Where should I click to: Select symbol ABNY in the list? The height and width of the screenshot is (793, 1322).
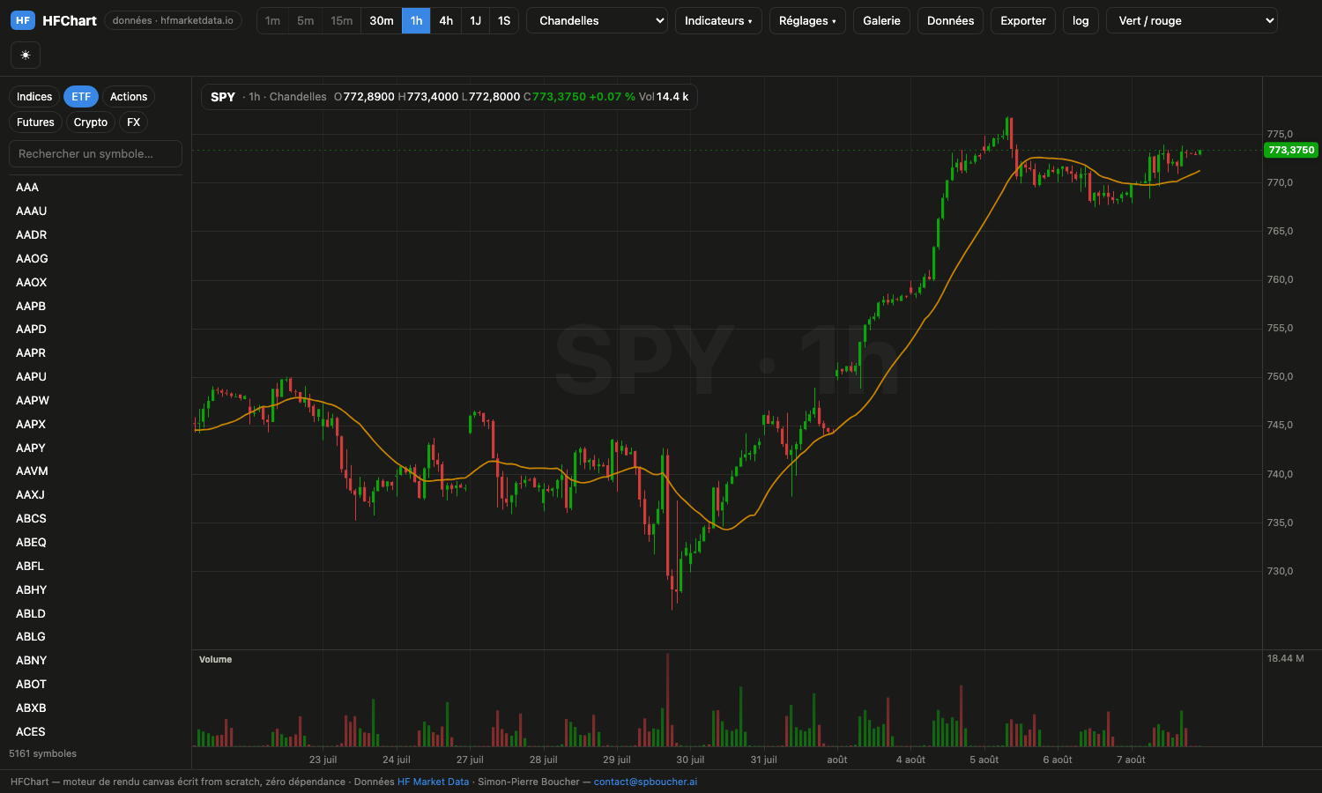[95, 660]
